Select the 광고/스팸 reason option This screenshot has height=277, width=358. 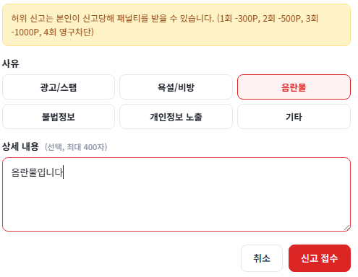click(x=59, y=87)
